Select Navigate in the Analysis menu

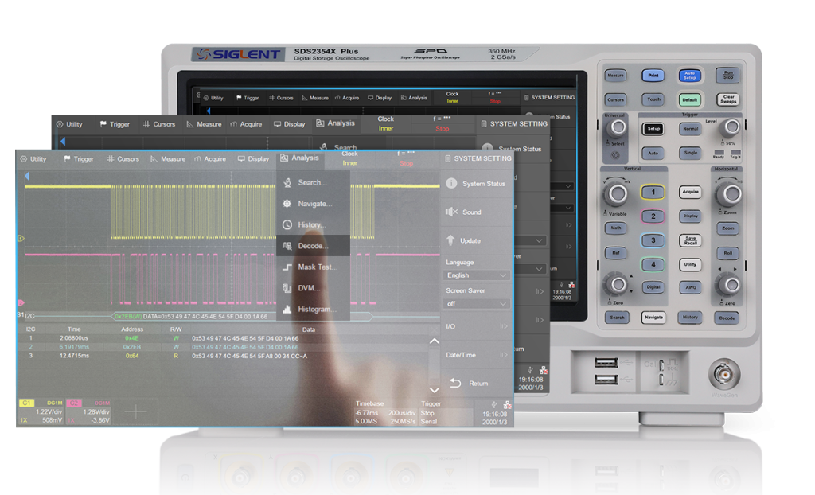tap(314, 204)
